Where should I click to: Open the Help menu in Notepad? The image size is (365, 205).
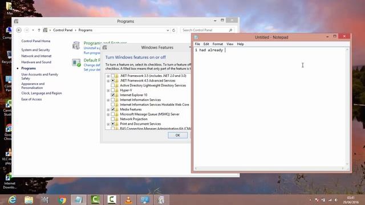(240, 44)
